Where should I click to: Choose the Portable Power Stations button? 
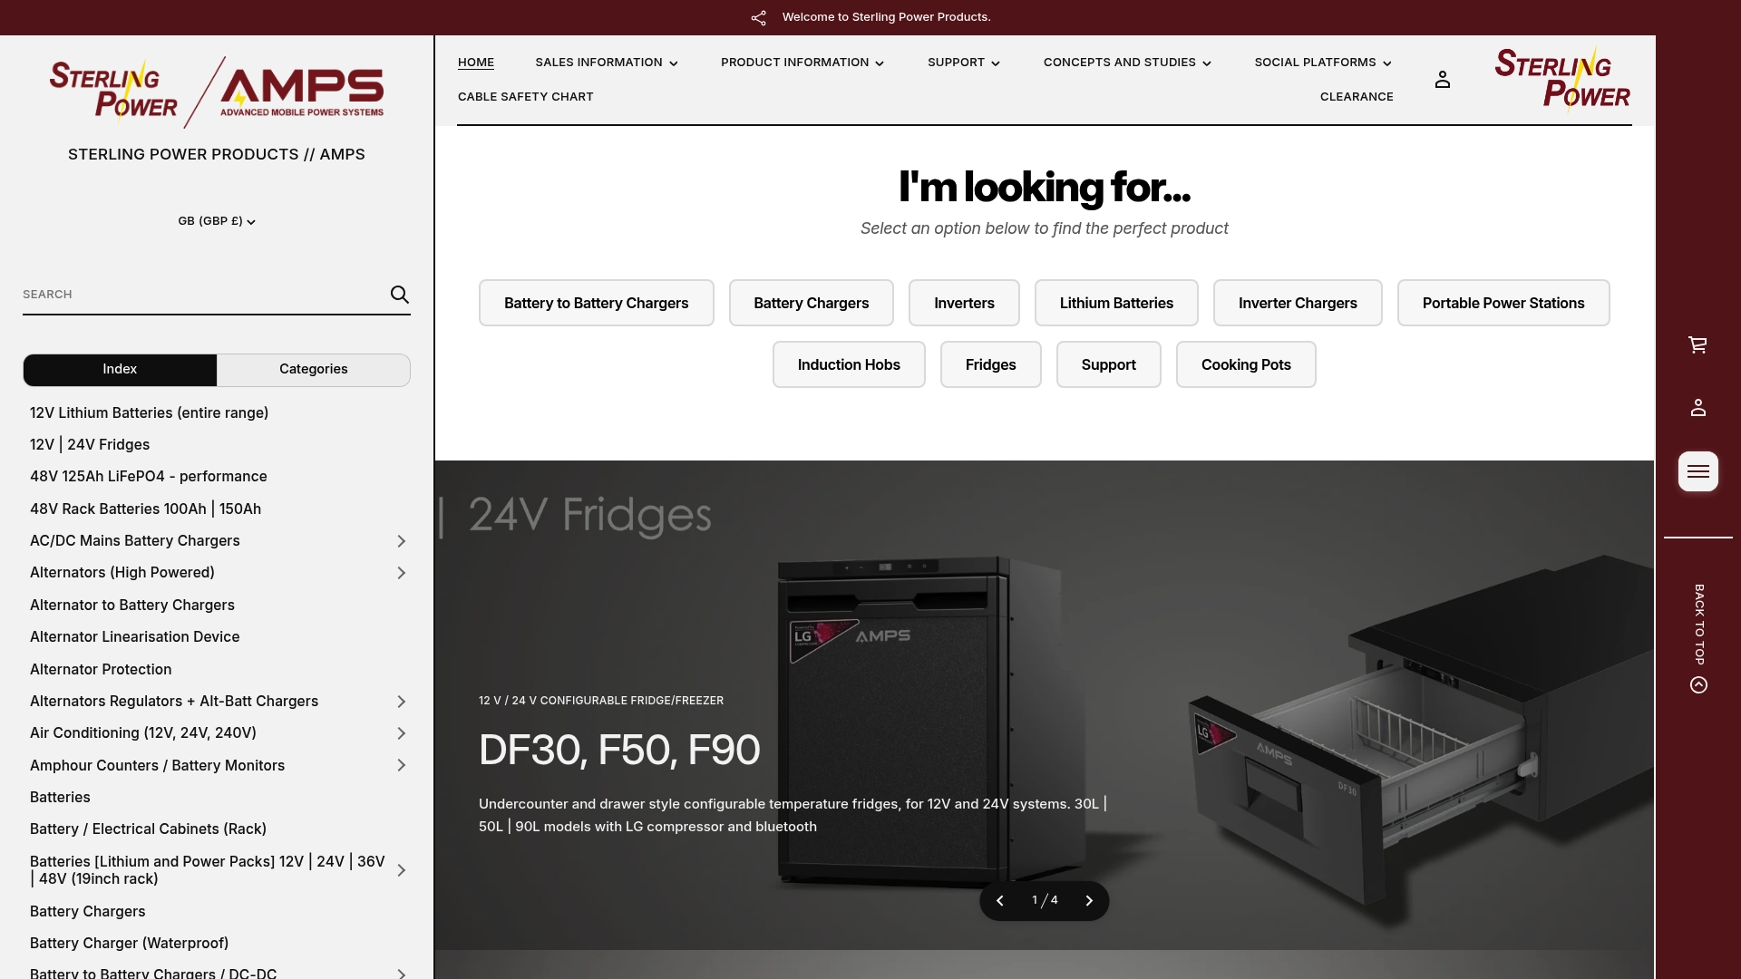click(1503, 303)
